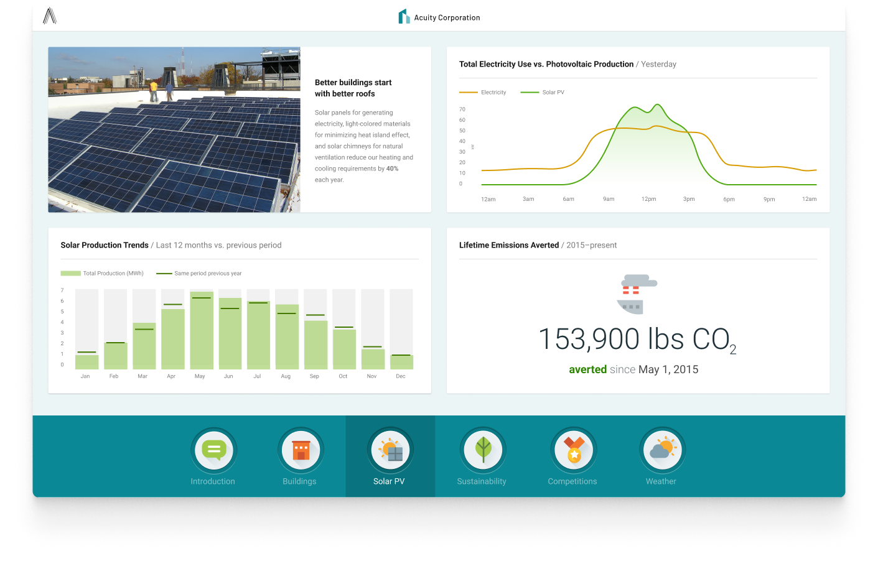
Task: Toggle the Same period previous year legend
Action: tap(199, 274)
